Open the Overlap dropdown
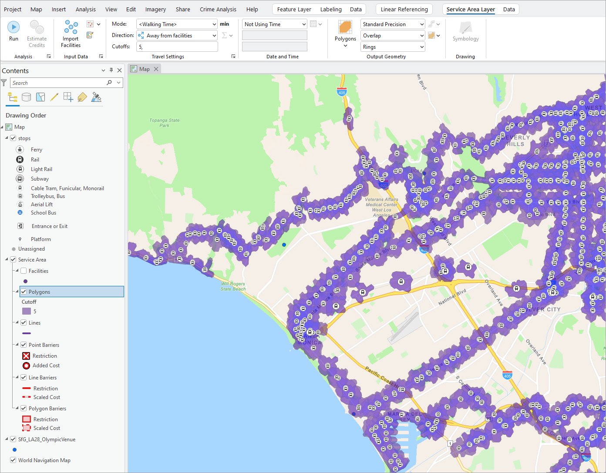The height and width of the screenshot is (473, 606). (x=393, y=35)
